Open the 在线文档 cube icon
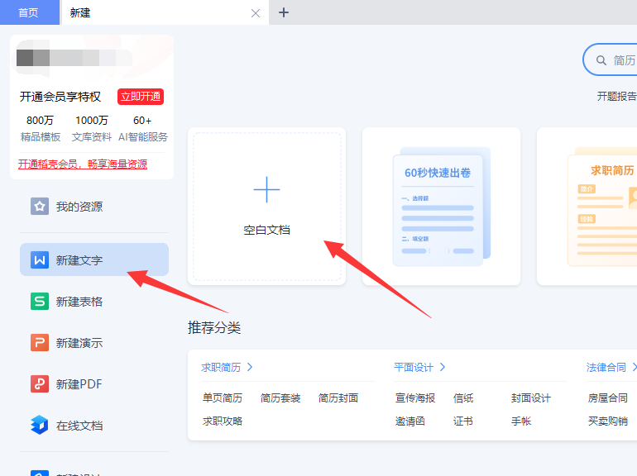 coord(40,425)
